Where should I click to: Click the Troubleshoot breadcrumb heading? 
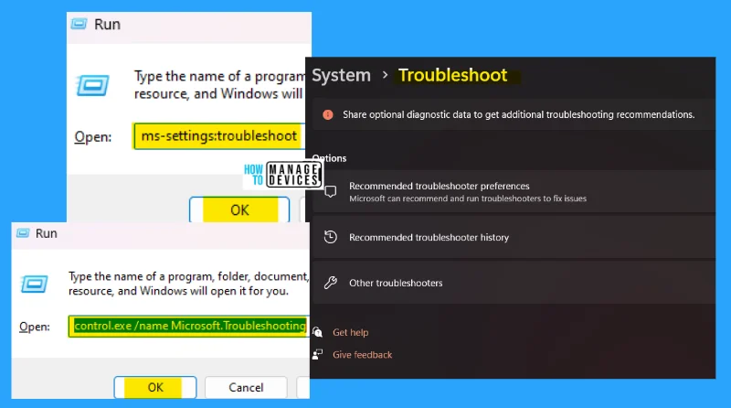[452, 75]
